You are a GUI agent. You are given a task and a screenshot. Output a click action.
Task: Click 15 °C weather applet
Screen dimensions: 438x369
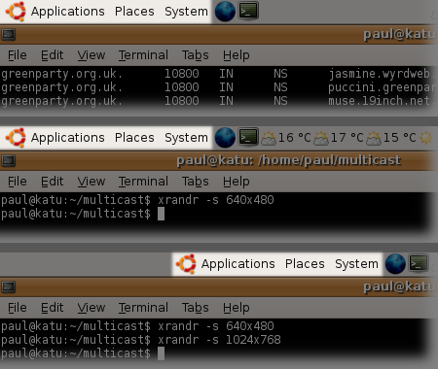pyautogui.click(x=391, y=138)
